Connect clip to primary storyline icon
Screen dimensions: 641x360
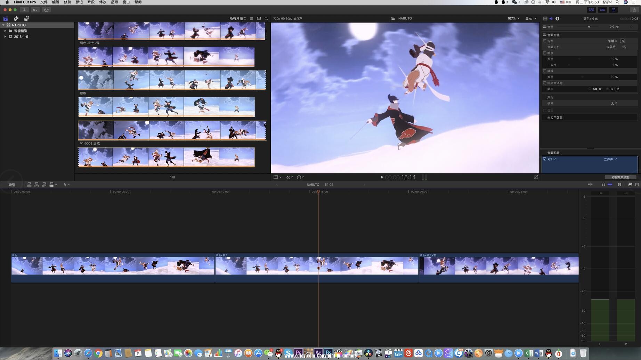29,185
